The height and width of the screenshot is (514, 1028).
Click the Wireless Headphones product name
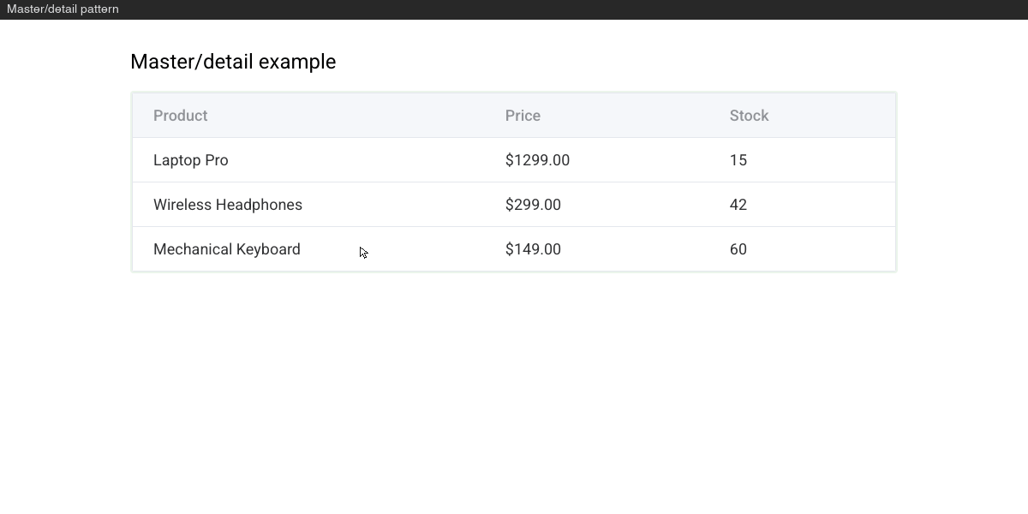(228, 205)
